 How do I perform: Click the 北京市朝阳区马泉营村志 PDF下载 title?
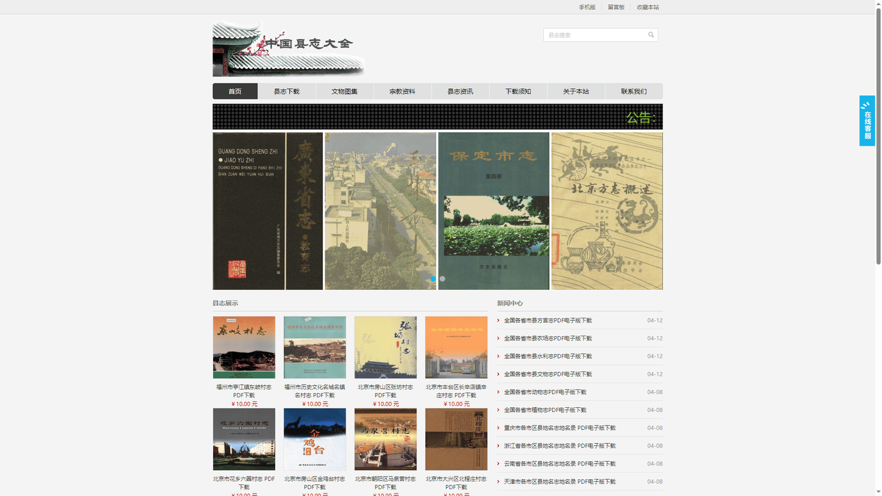click(x=385, y=483)
